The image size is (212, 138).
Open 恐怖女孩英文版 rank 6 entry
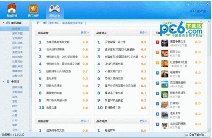tap(114, 78)
